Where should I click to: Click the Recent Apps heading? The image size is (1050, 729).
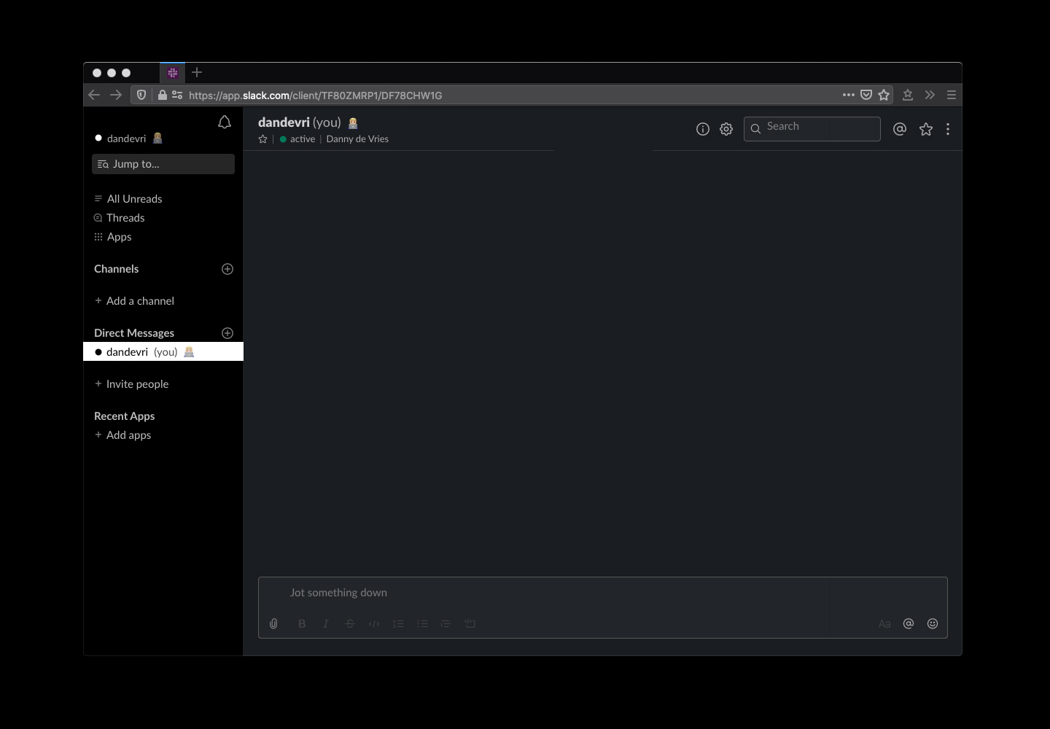click(125, 416)
